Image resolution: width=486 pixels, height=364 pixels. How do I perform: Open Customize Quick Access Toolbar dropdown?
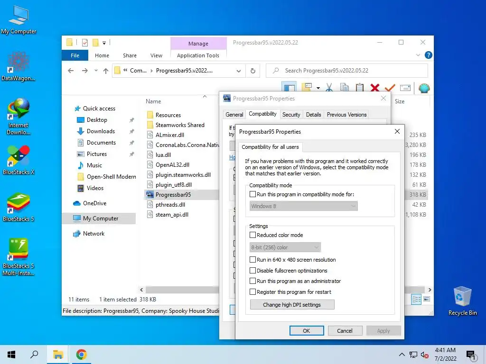(104, 43)
